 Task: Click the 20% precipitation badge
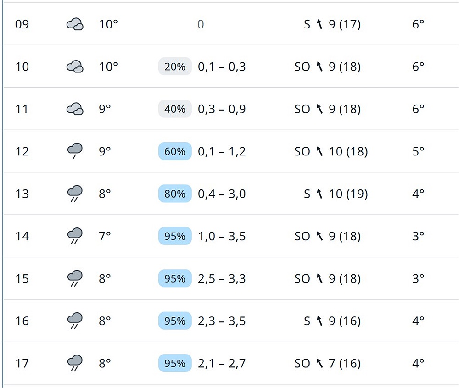[175, 67]
